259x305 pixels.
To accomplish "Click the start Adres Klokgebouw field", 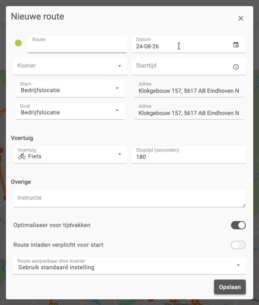I will point(189,89).
